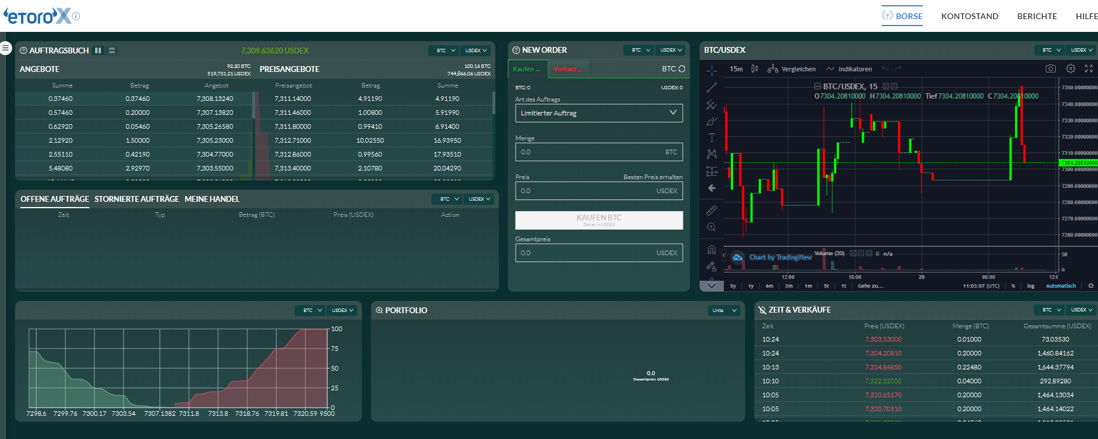1098x439 pixels.
Task: Select the text annotation tool
Action: tap(712, 138)
